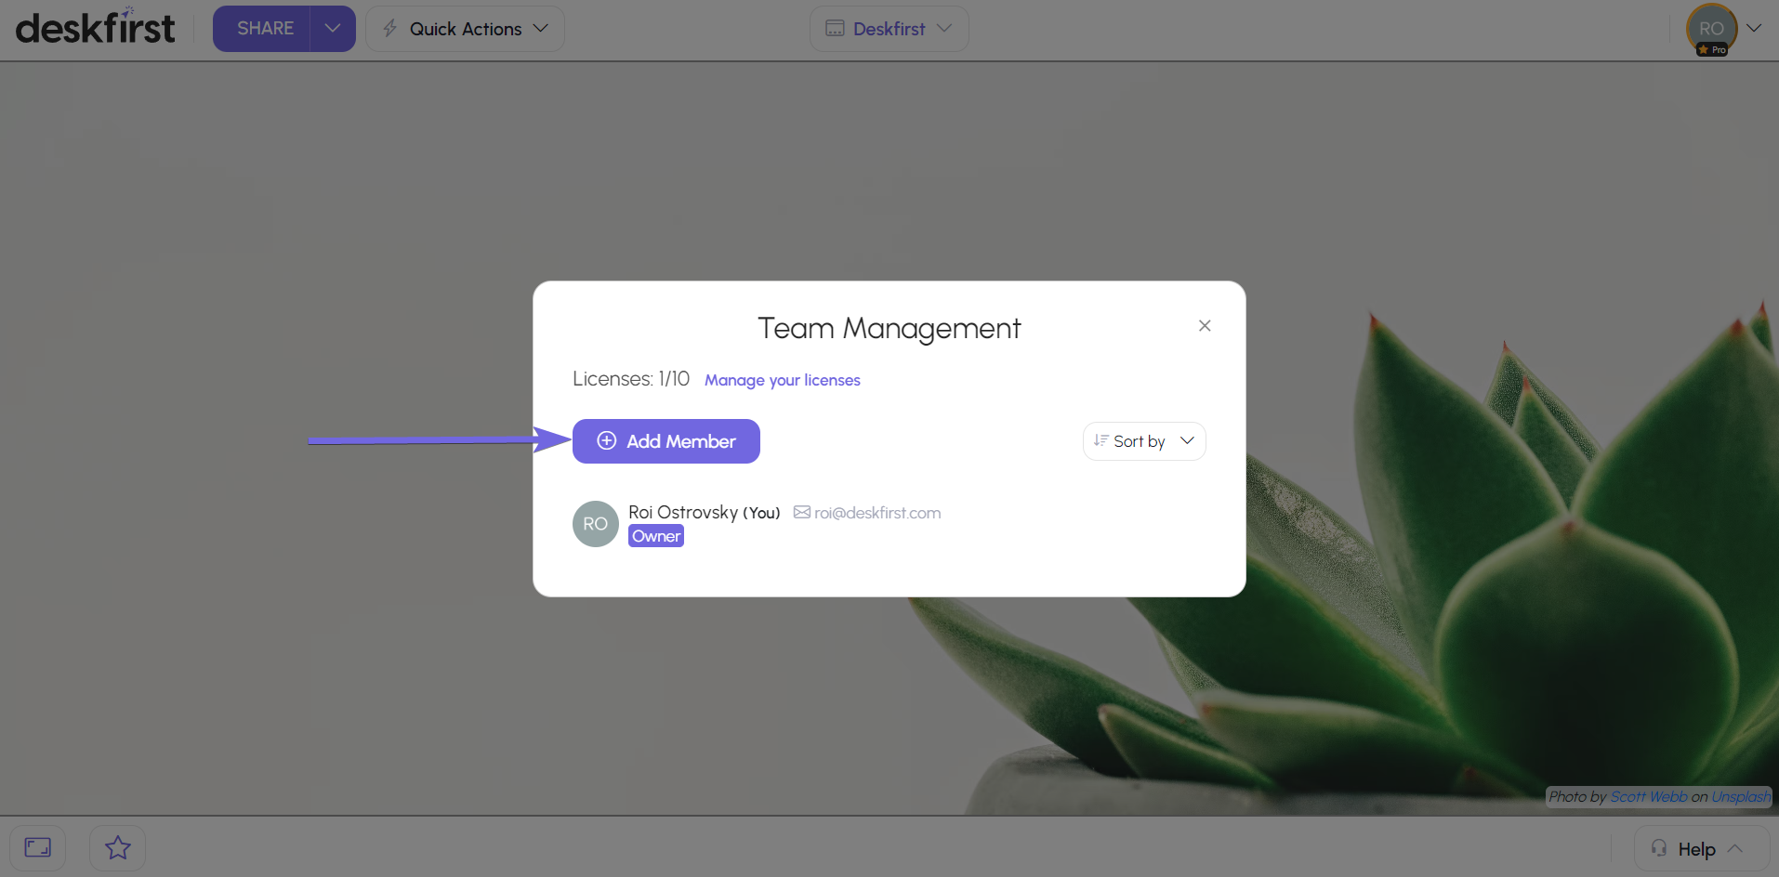Open the Deskfirst workspace dropdown
Image resolution: width=1779 pixels, height=877 pixels.
pyautogui.click(x=889, y=29)
